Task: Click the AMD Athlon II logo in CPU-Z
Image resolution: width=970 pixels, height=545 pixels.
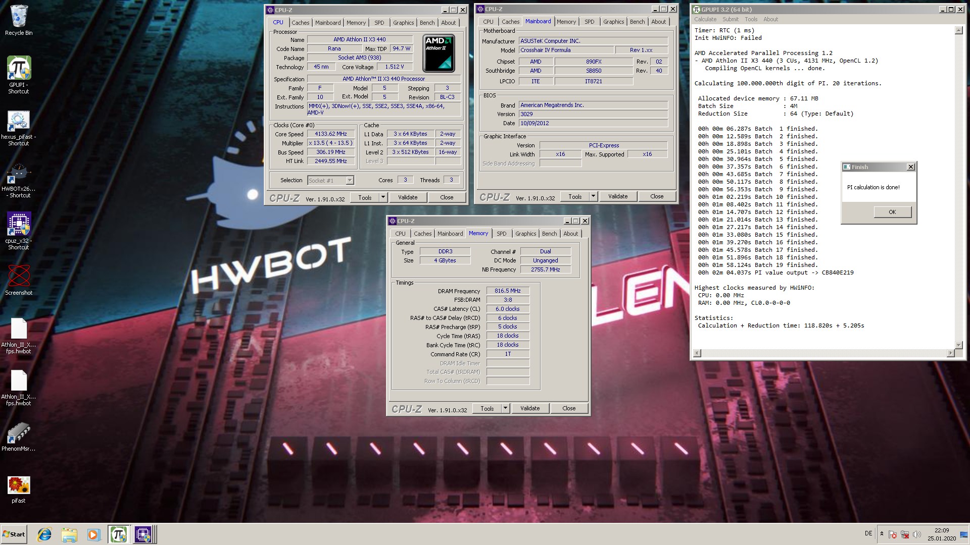Action: (439, 53)
